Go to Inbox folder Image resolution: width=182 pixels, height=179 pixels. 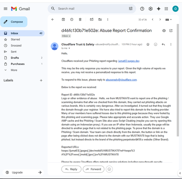pos(22,33)
